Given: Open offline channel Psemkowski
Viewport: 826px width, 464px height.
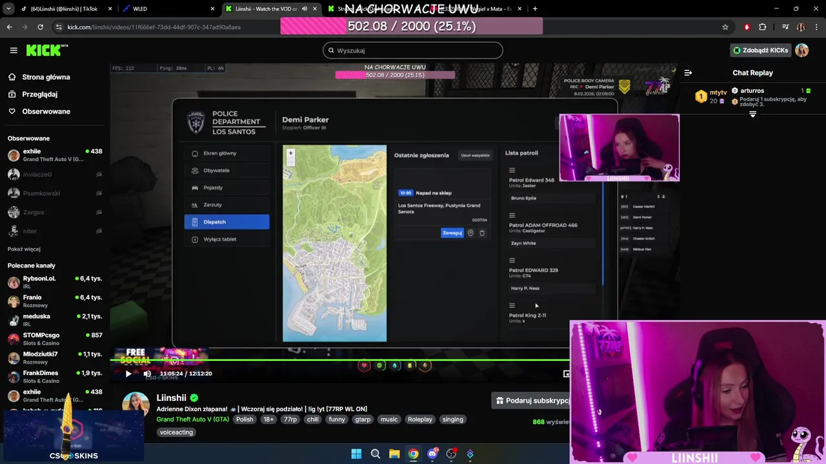Looking at the screenshot, I should (x=55, y=193).
